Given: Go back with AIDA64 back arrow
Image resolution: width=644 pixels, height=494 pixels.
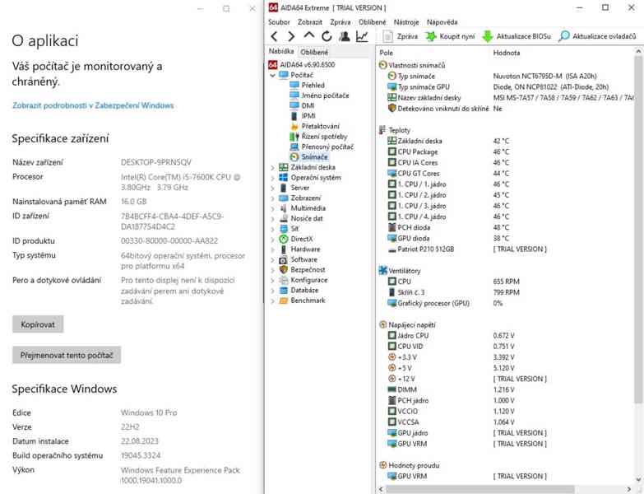Looking at the screenshot, I should (x=275, y=36).
